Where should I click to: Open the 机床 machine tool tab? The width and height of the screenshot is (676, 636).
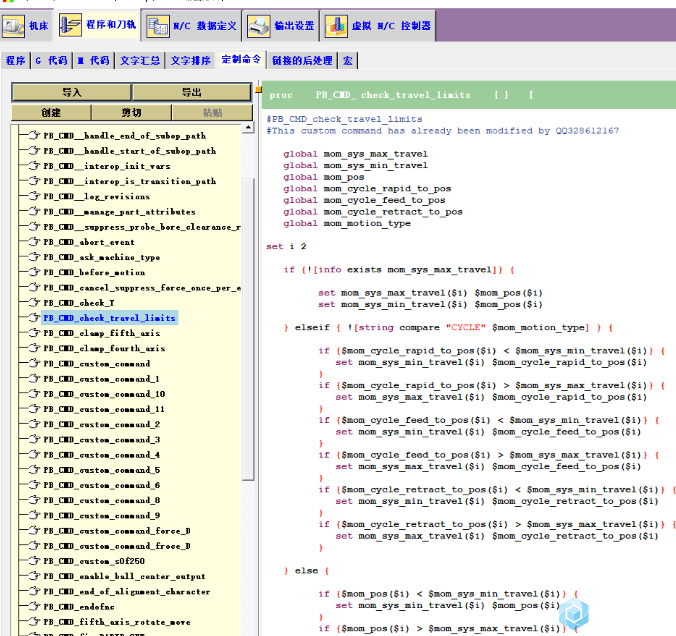[26, 26]
